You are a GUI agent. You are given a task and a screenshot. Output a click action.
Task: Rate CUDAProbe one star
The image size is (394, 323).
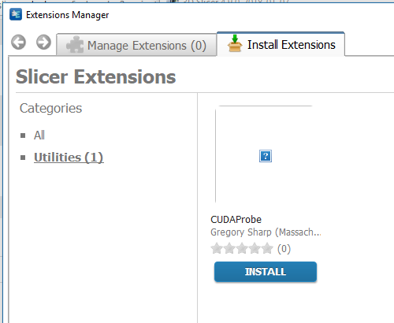217,248
